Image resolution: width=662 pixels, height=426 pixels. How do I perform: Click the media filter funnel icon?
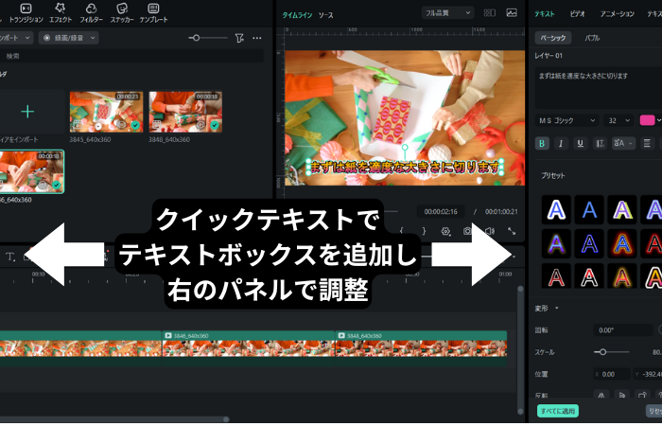click(x=239, y=38)
